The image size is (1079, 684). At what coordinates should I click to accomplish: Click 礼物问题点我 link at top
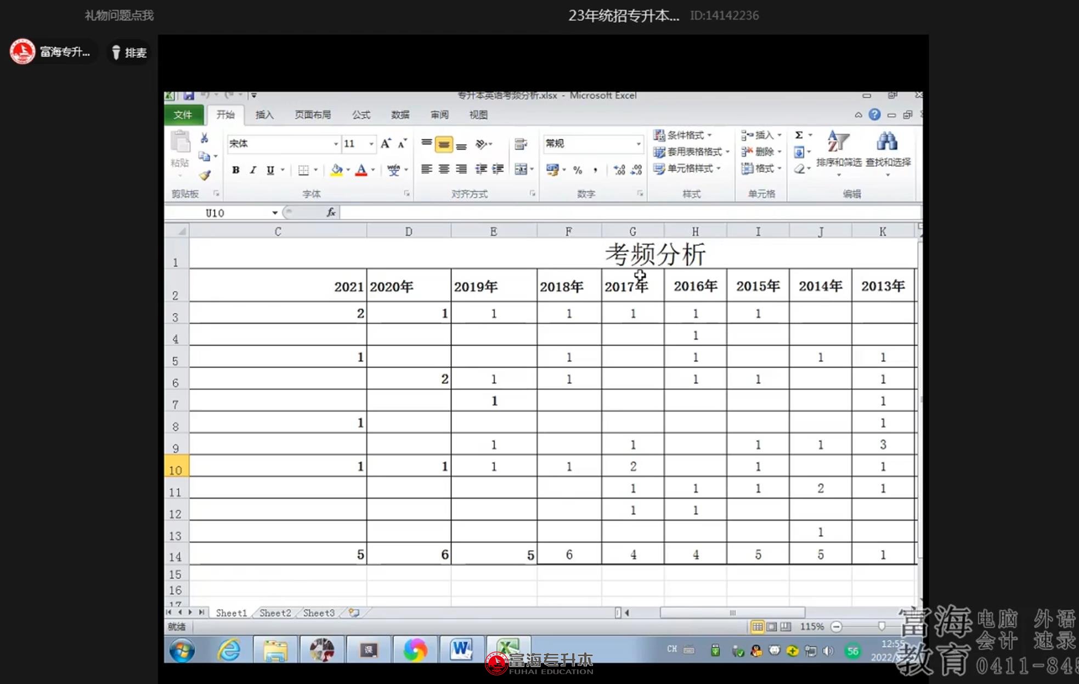click(119, 15)
